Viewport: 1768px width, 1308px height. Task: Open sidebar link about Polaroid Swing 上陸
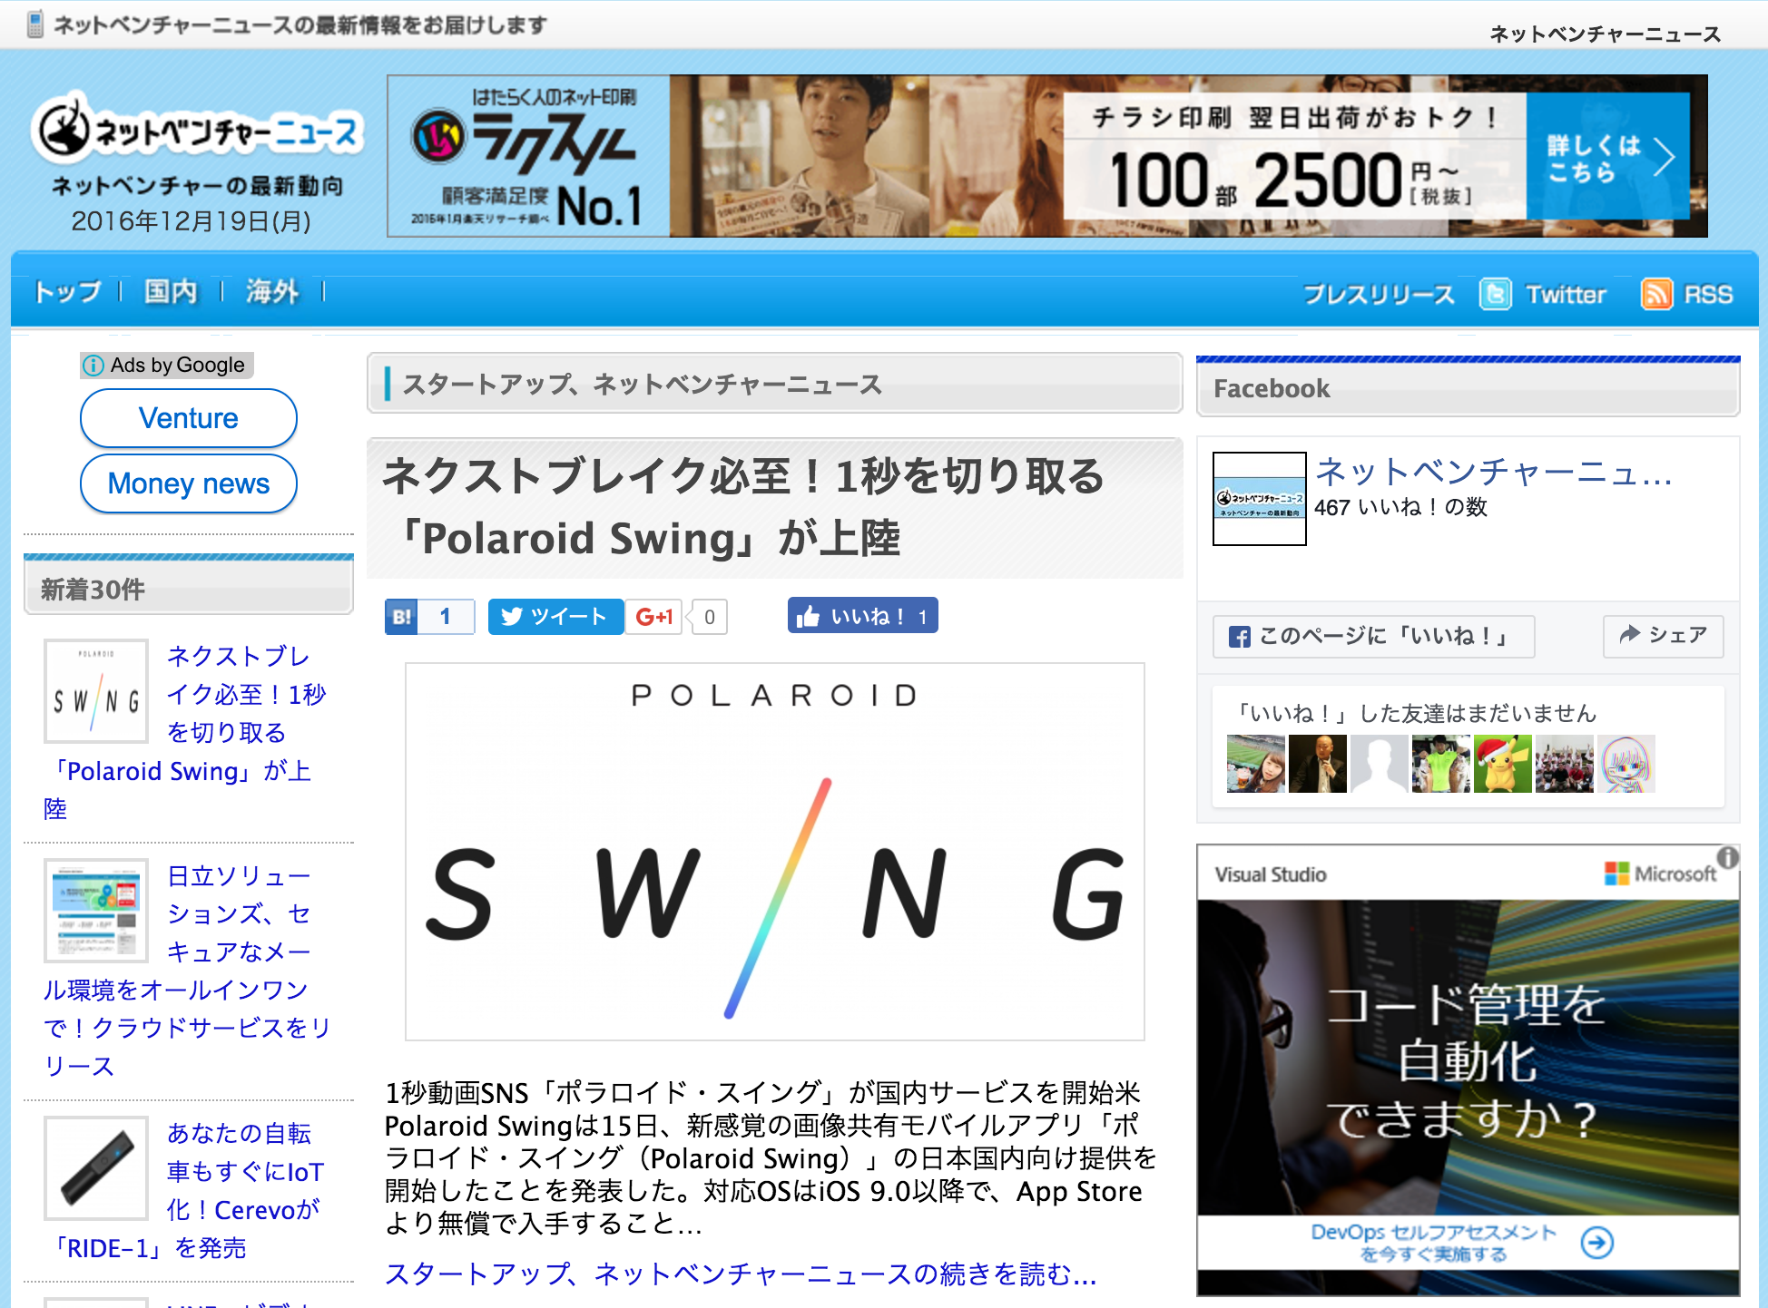click(x=186, y=732)
